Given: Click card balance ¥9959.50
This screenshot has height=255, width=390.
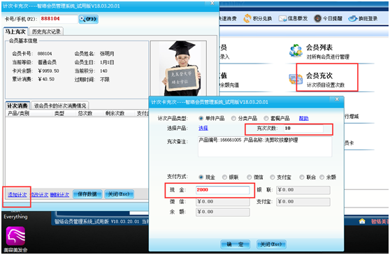Looking at the screenshot, I should 48,71.
